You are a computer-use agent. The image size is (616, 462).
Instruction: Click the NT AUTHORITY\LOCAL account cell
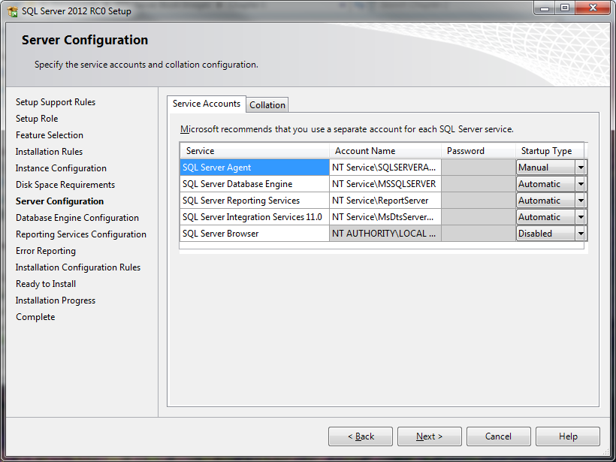[385, 234]
